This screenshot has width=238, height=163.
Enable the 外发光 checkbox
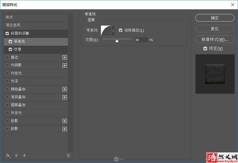(7, 113)
